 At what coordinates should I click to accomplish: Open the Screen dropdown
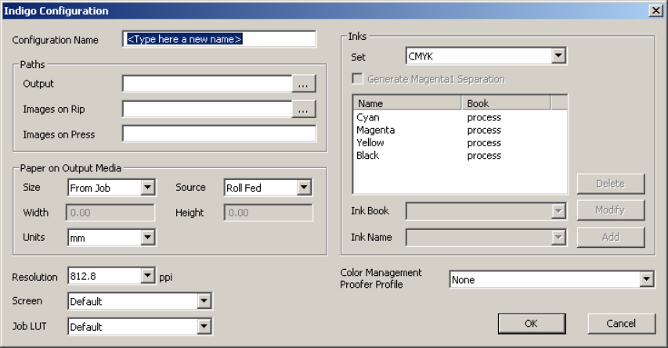click(x=139, y=301)
